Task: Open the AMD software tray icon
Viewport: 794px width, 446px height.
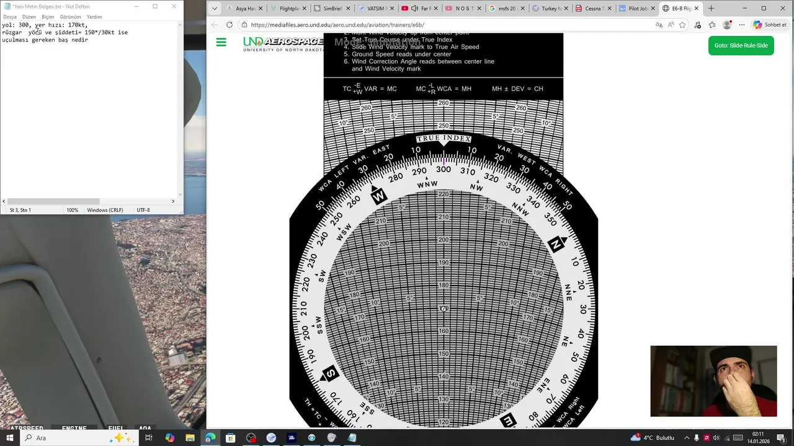Action: (x=707, y=438)
